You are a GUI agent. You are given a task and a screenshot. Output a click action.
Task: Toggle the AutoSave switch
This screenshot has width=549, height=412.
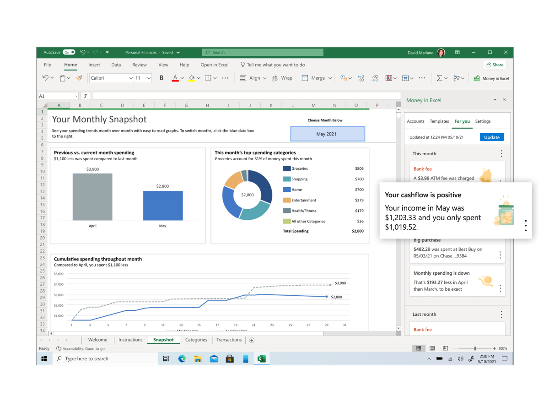(69, 52)
